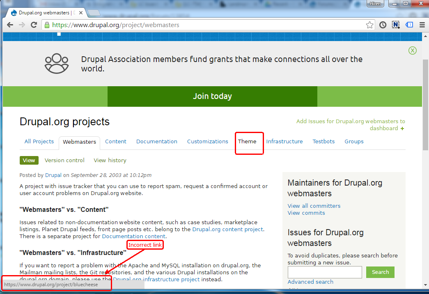The image size is (429, 294).
Task: Click the OneNote clipper extension icon
Action: [x=396, y=25]
